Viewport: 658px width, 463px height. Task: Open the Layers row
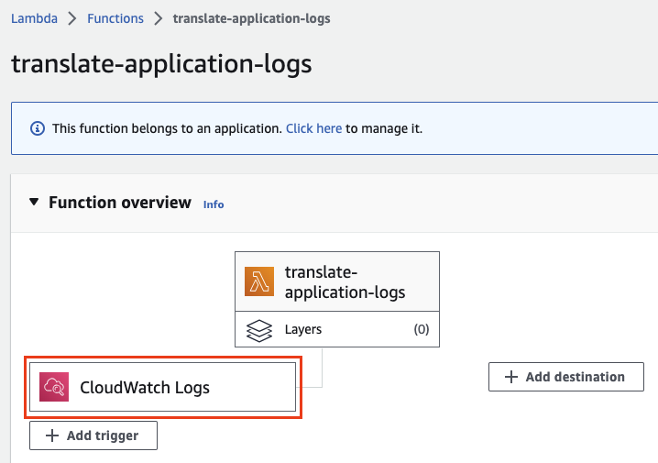pyautogui.click(x=337, y=329)
